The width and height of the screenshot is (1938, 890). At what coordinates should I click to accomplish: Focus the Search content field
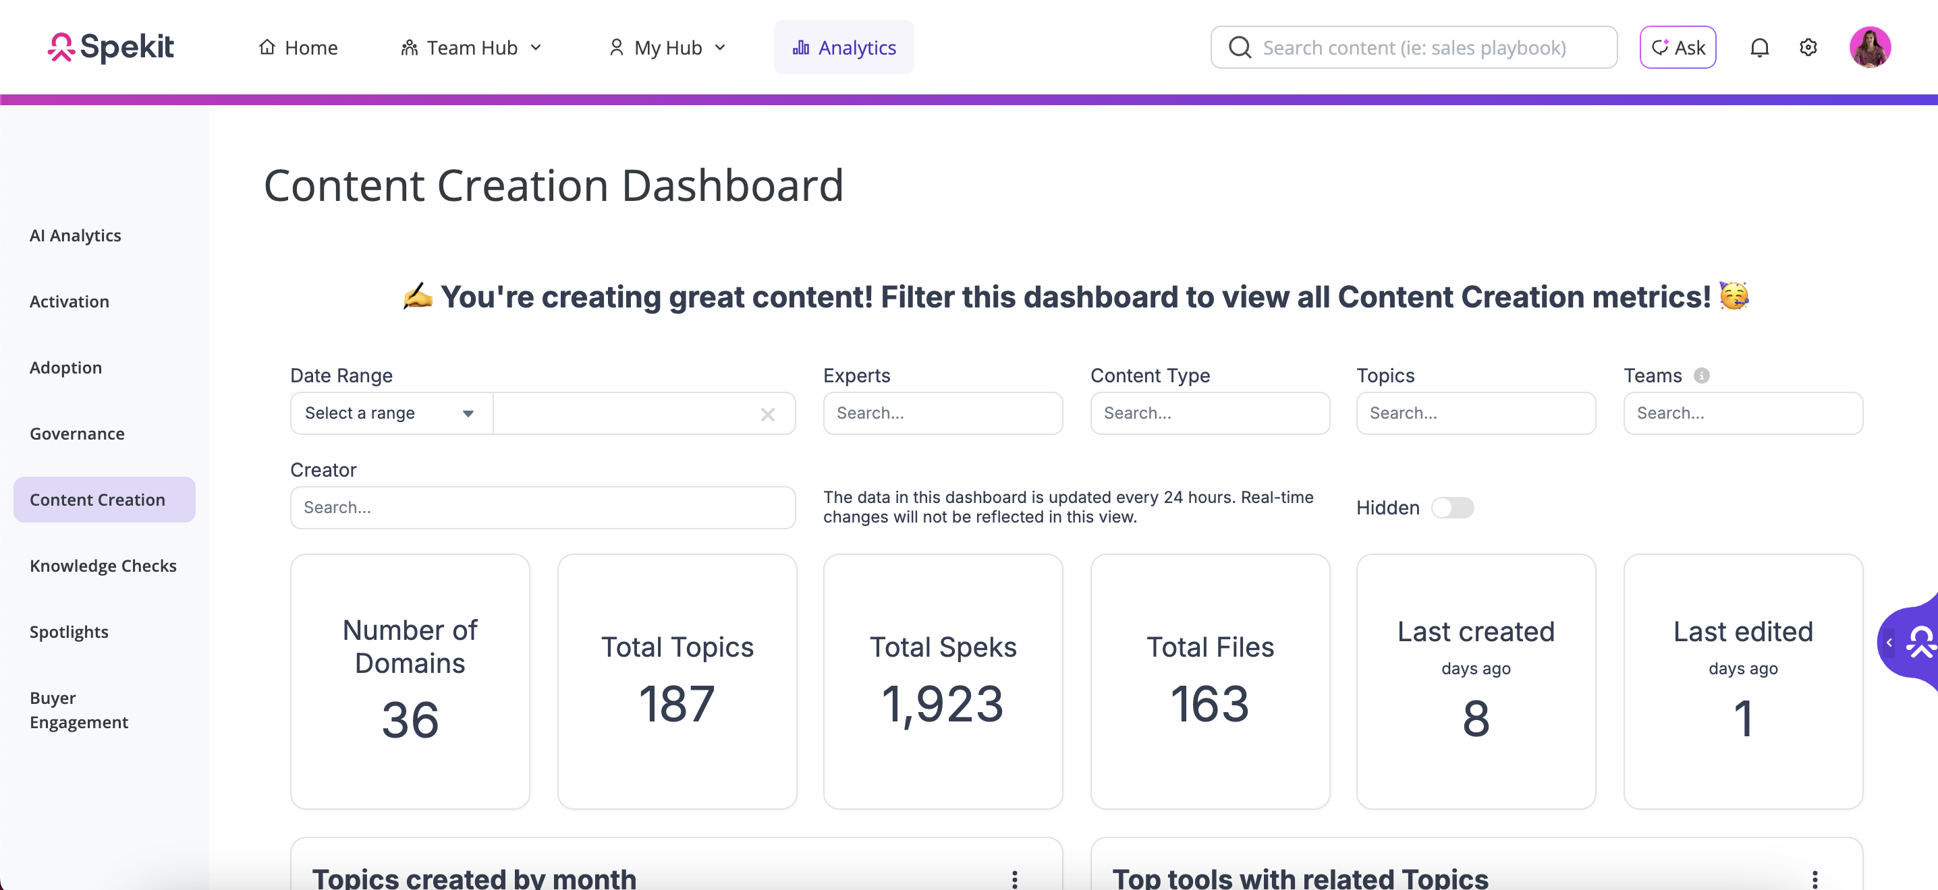click(1414, 47)
